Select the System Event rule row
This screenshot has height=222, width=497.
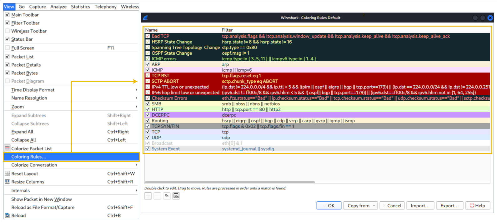317,149
